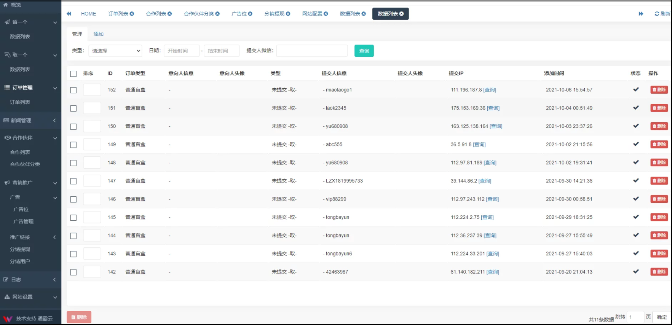Click the red 删除 button for row 149
This screenshot has width=672, height=325.
click(x=659, y=144)
